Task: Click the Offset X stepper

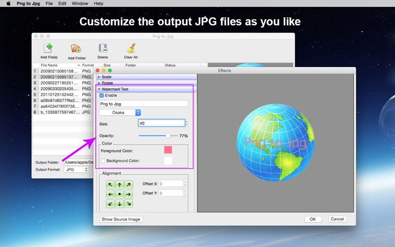Action: tap(185, 184)
